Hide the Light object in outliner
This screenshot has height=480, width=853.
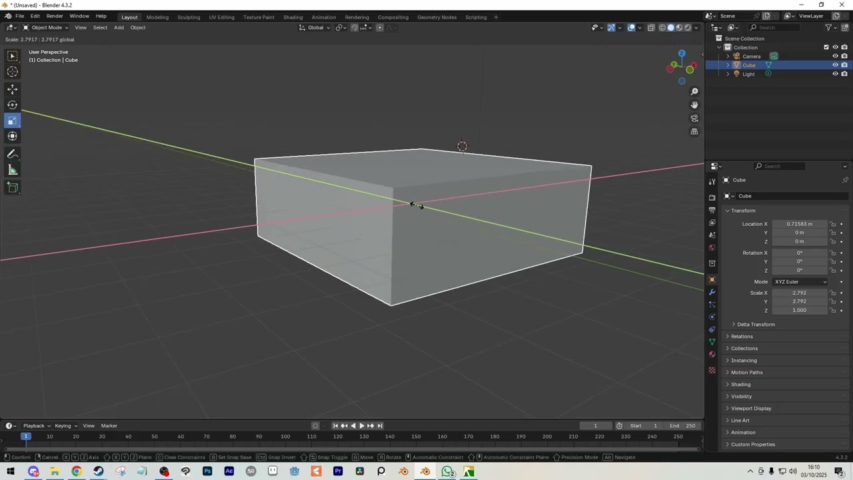835,74
